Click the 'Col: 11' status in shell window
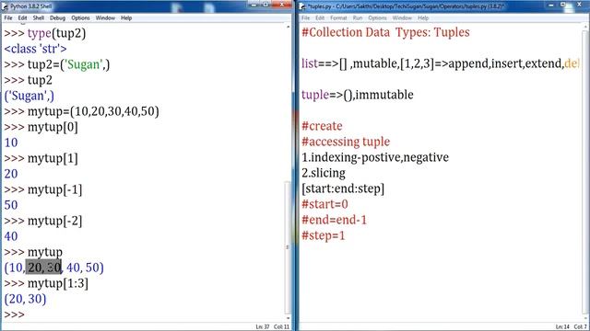 281,327
